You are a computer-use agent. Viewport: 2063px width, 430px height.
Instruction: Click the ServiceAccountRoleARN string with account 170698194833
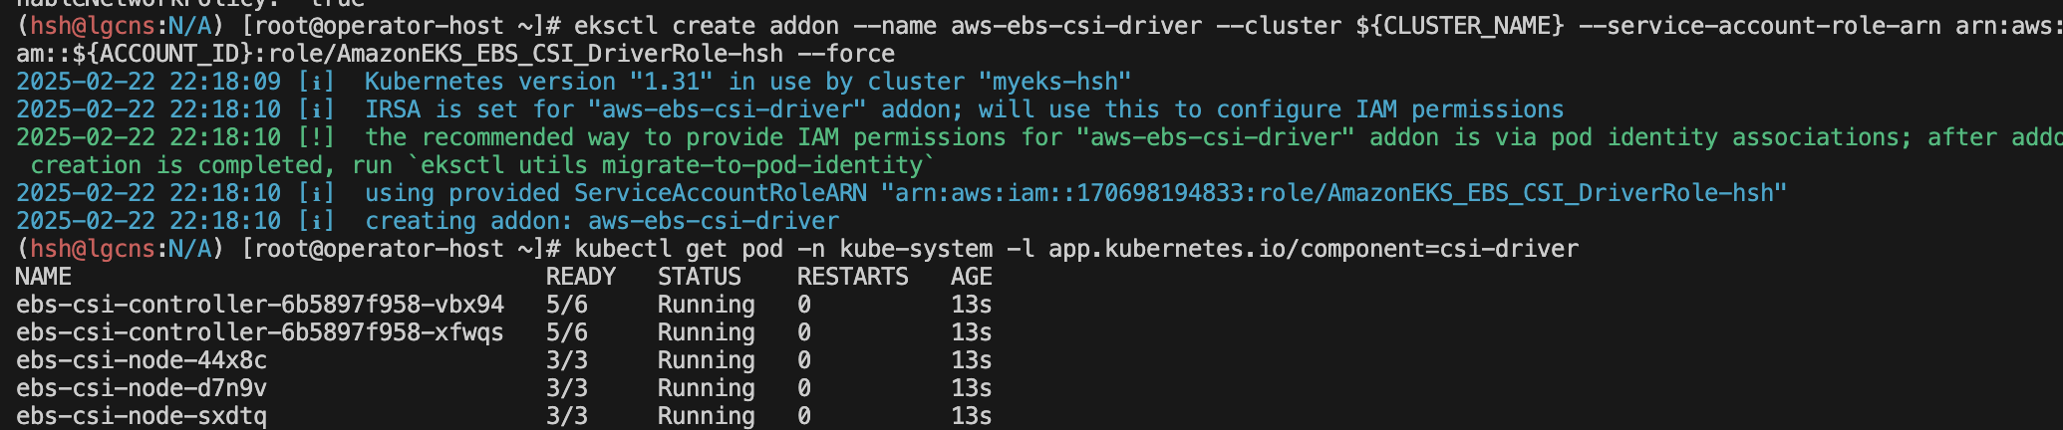[x=1334, y=193]
